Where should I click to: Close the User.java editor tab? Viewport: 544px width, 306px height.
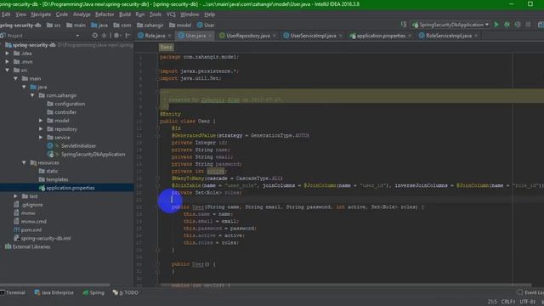coord(210,36)
